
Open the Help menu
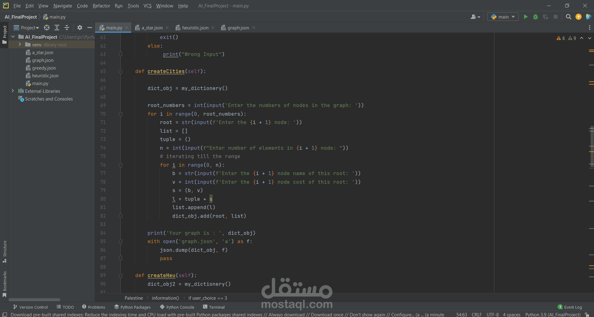183,6
